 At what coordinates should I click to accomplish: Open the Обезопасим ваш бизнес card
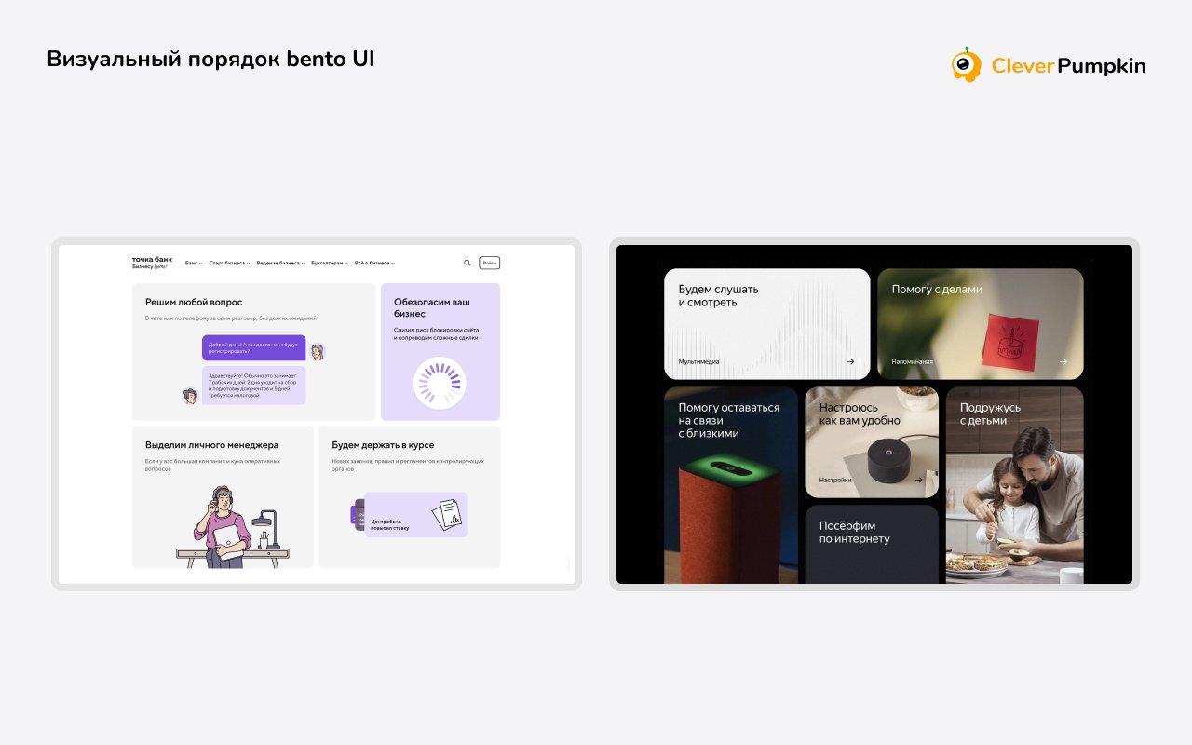(x=440, y=352)
